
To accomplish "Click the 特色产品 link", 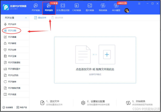I will pos(22,107).
